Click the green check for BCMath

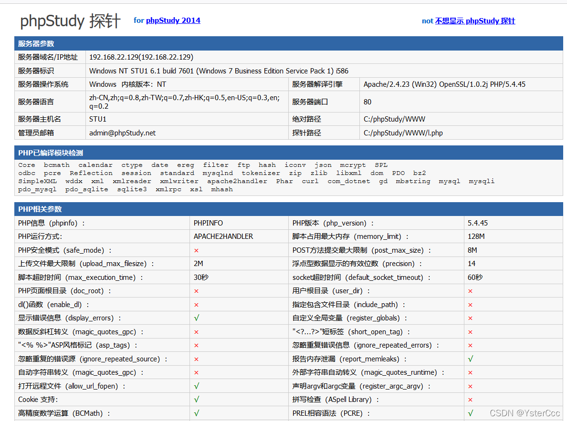click(196, 413)
